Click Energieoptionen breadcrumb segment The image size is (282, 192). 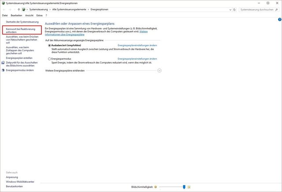pyautogui.click(x=100, y=10)
